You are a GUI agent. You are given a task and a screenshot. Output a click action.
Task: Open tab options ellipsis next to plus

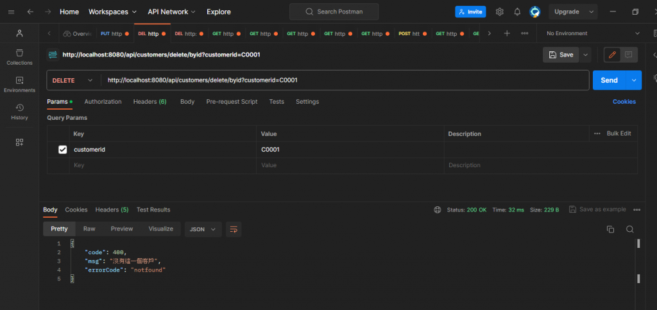525,33
